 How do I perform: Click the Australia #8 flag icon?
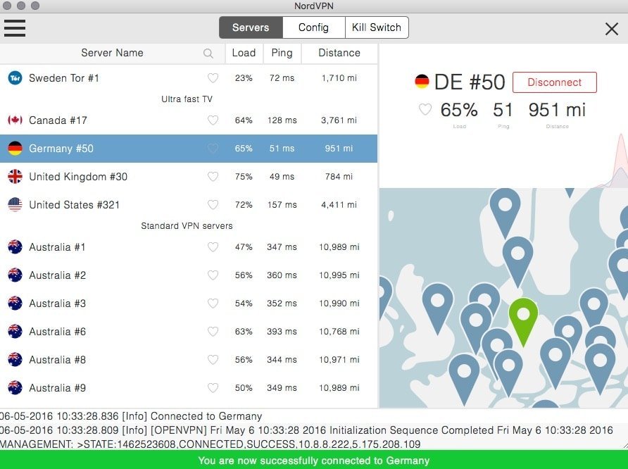[15, 359]
